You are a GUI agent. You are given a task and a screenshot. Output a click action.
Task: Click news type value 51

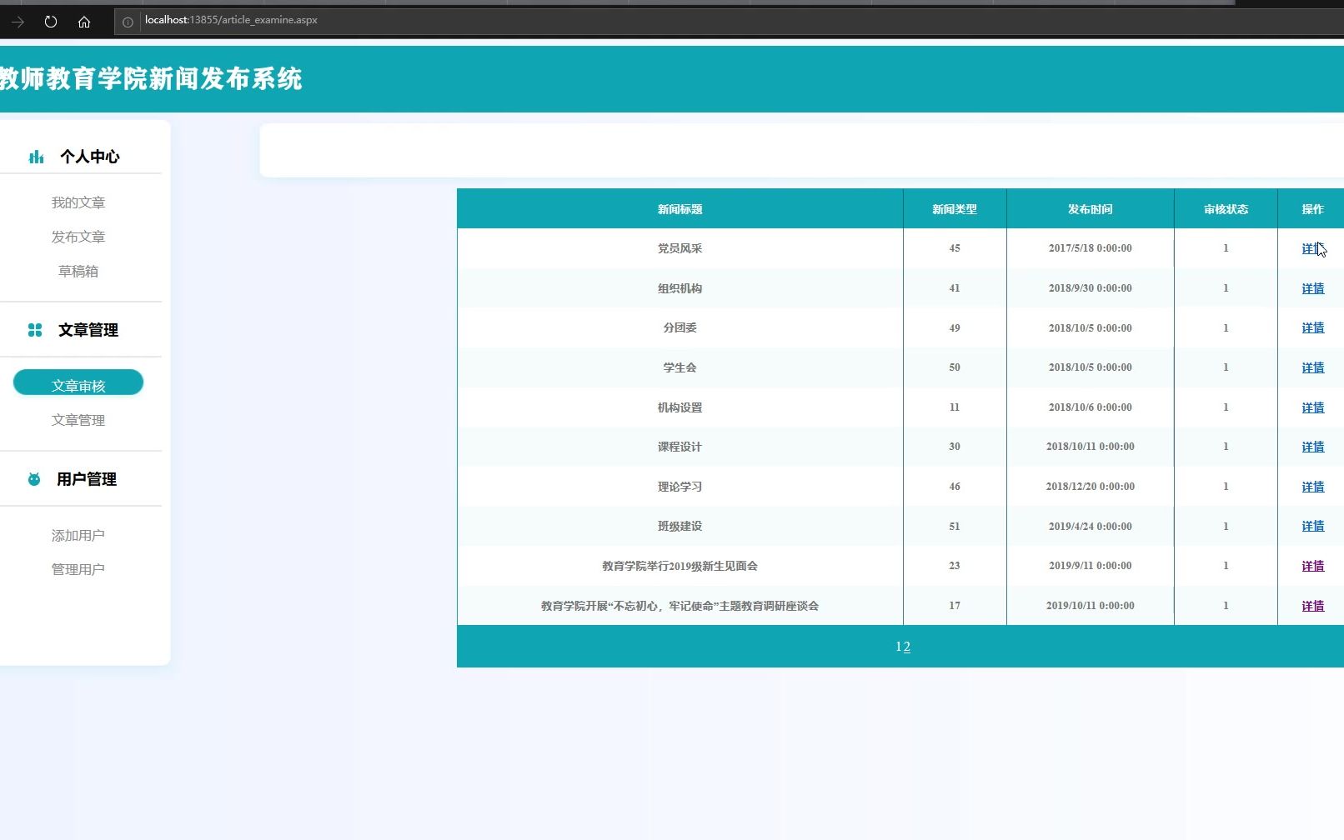tap(955, 526)
